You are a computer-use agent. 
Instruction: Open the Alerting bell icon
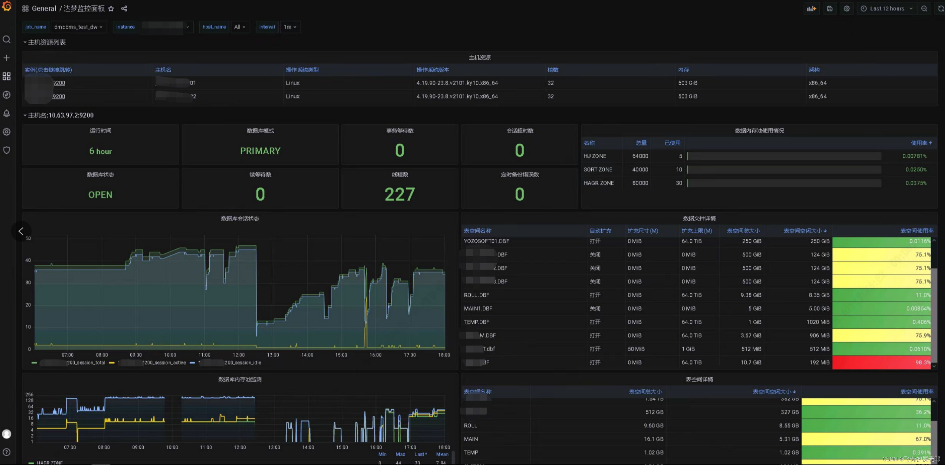pyautogui.click(x=7, y=113)
